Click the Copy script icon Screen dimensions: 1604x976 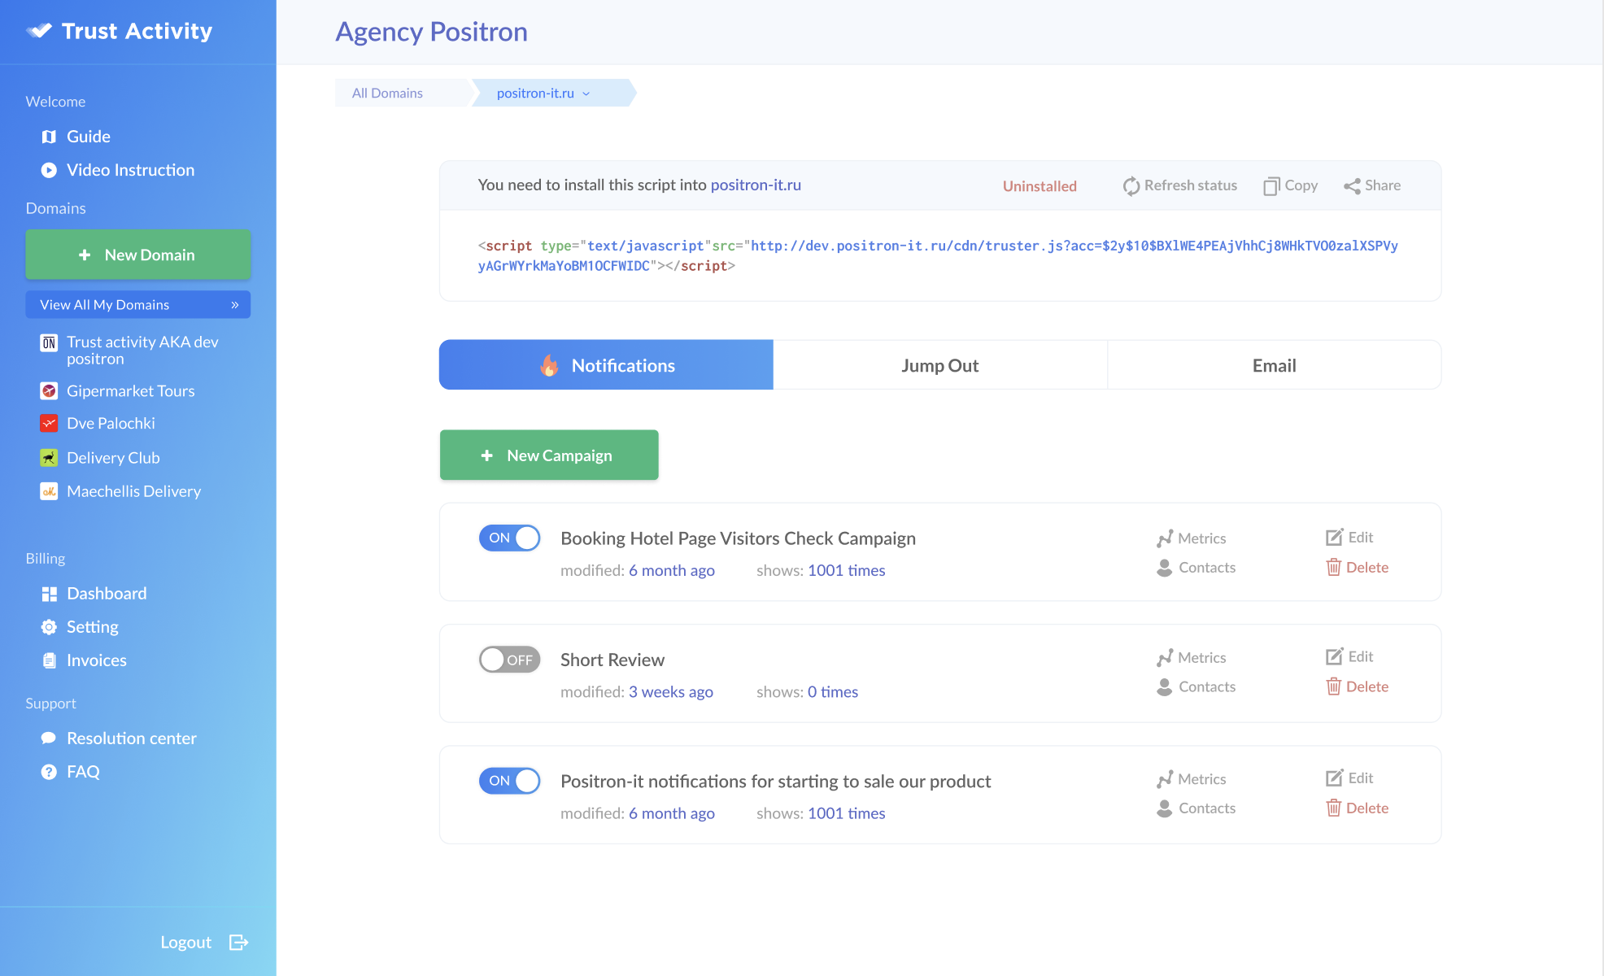pyautogui.click(x=1271, y=186)
